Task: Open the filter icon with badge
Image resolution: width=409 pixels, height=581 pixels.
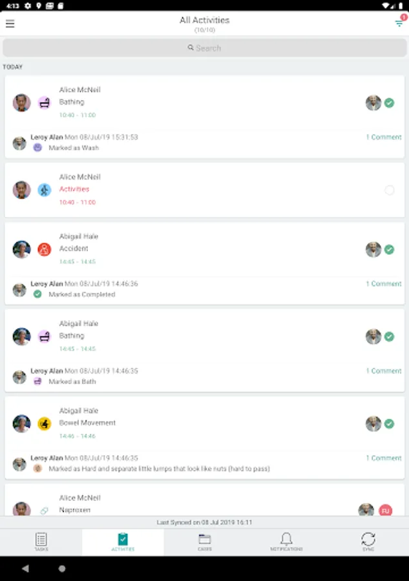Action: coord(400,23)
